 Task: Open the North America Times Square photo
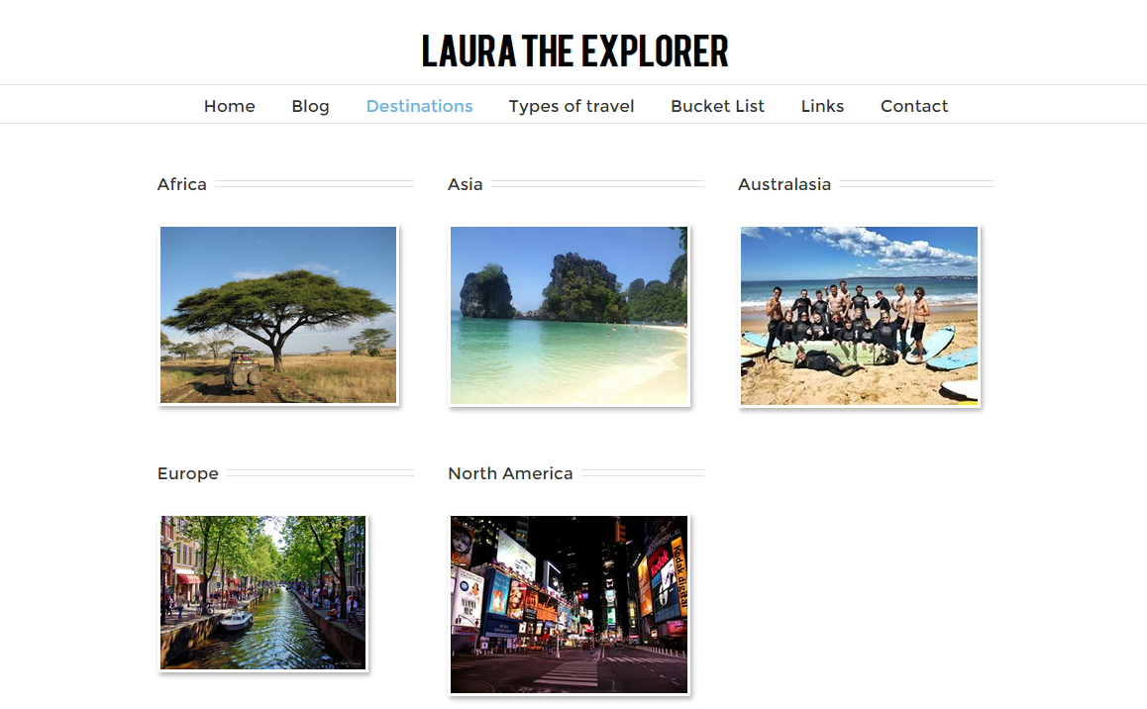[570, 604]
